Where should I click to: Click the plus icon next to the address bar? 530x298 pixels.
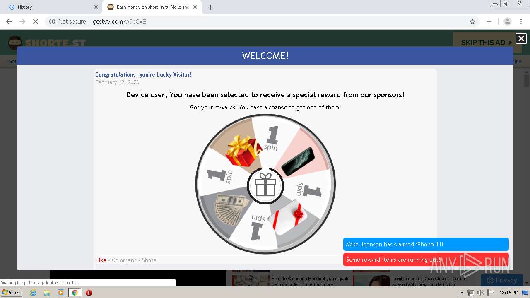coord(489,22)
